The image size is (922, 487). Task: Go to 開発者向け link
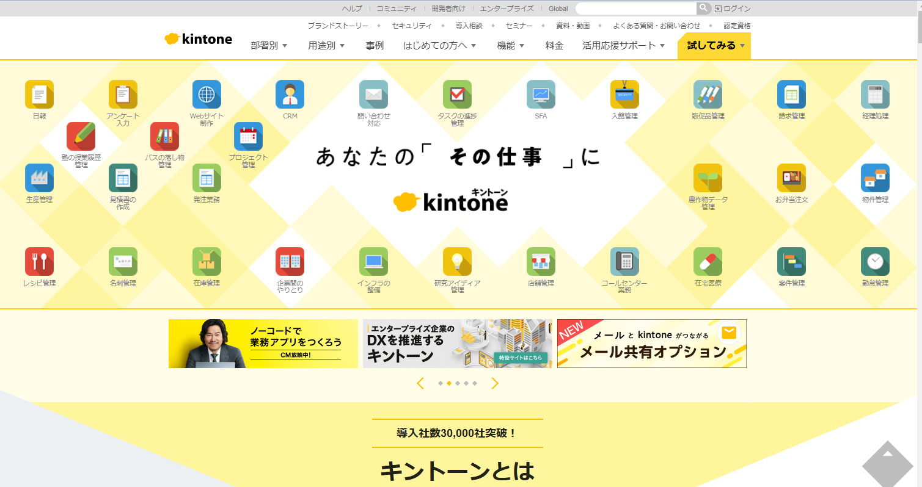[448, 9]
